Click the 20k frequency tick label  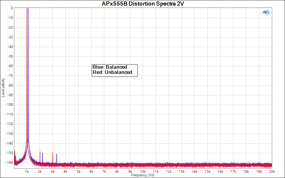click(272, 172)
